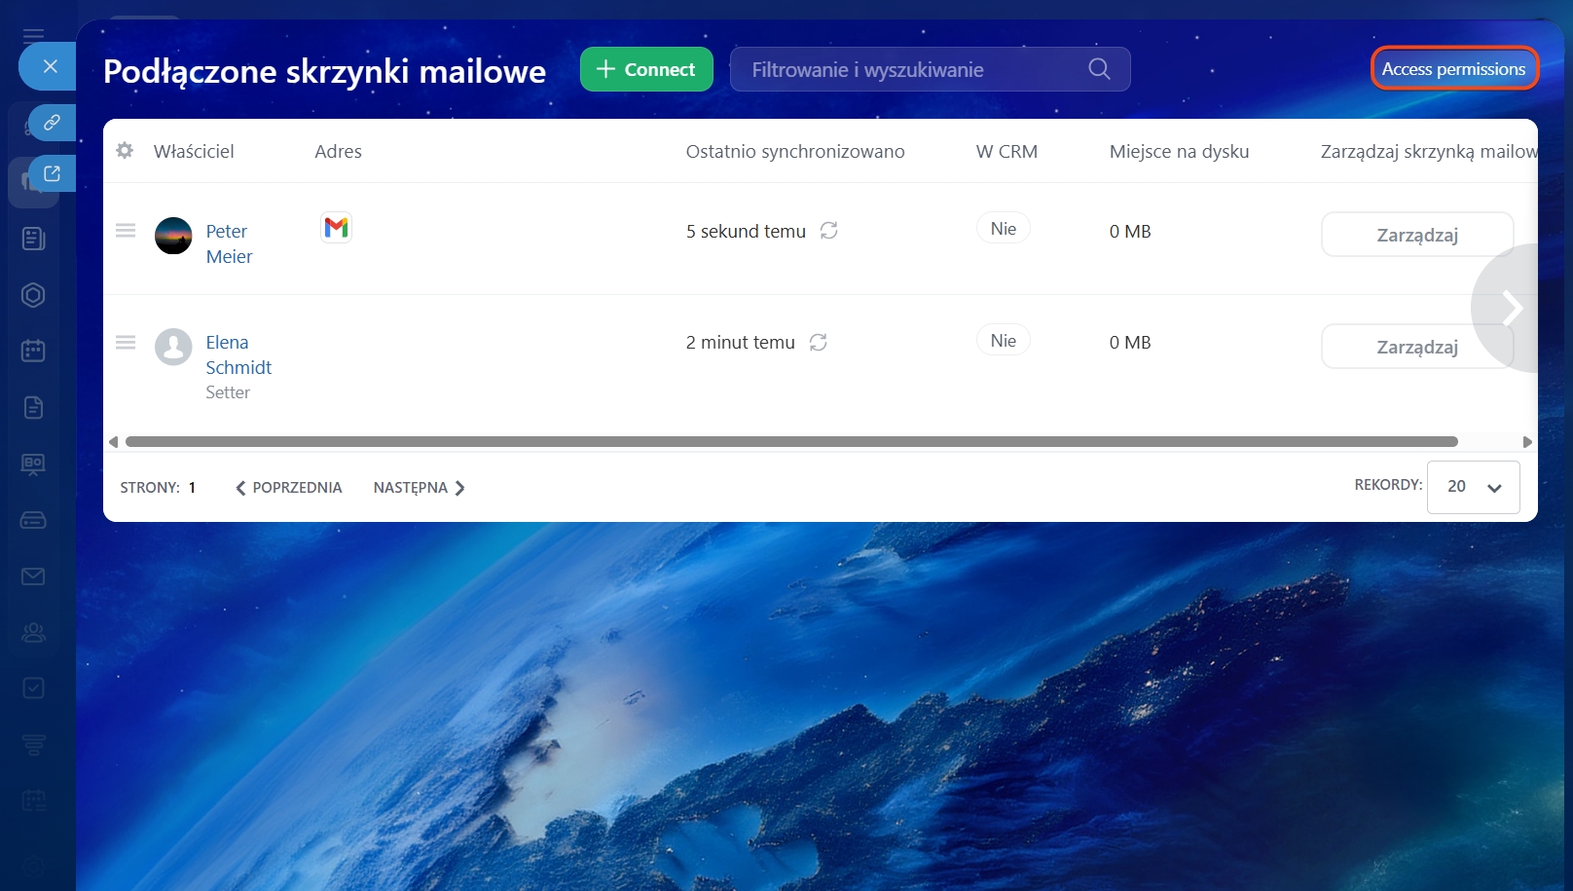Sort by the 'W CRM' column header
1573x891 pixels.
[1006, 152]
